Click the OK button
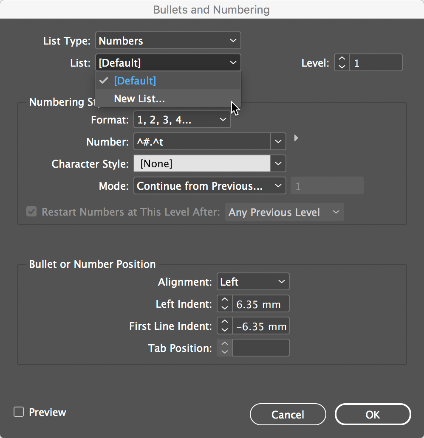Viewport: 424px width, 438px height. tap(373, 415)
